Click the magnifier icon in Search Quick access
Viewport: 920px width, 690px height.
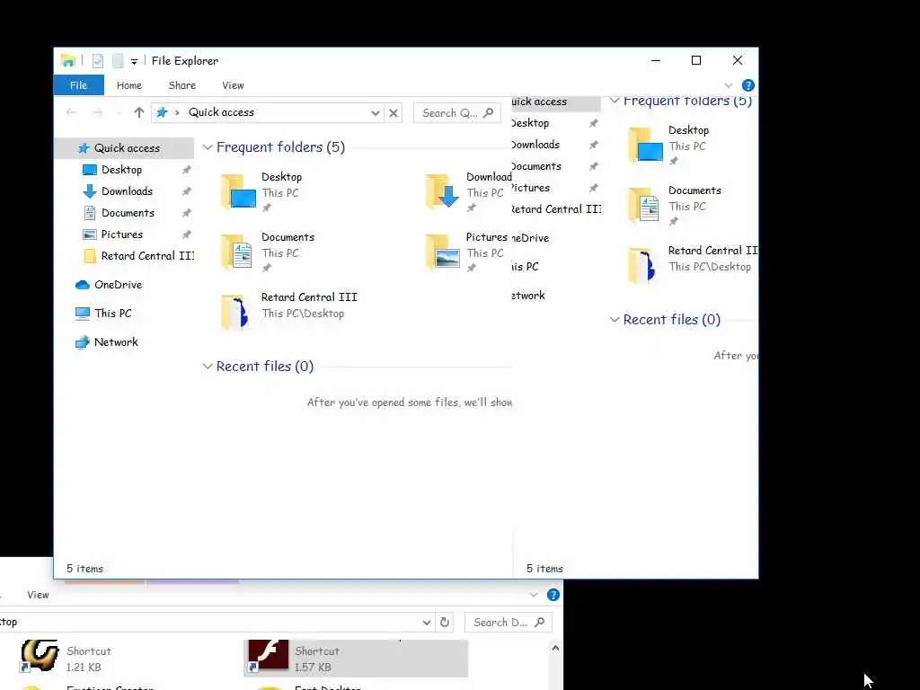tap(488, 112)
